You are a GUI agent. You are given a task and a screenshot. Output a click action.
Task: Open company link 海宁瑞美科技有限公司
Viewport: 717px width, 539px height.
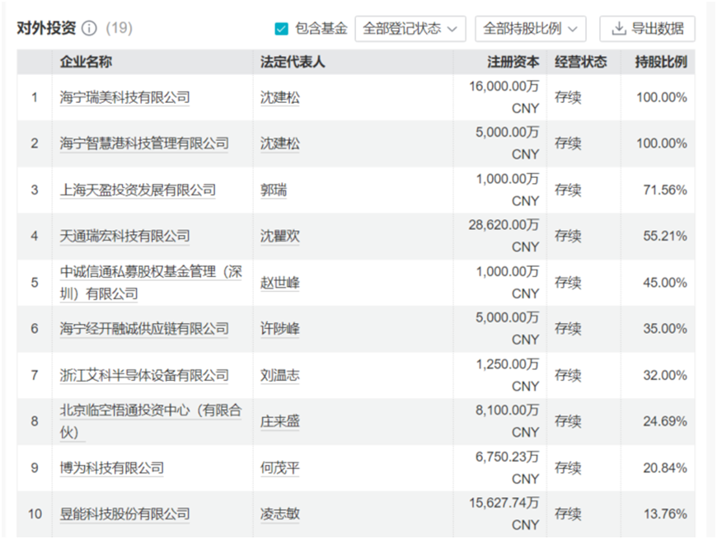tap(124, 97)
